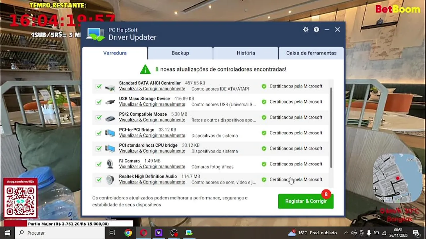
Task: Click the 'Realtek High Definition Audio' device name
Action: tap(148, 176)
